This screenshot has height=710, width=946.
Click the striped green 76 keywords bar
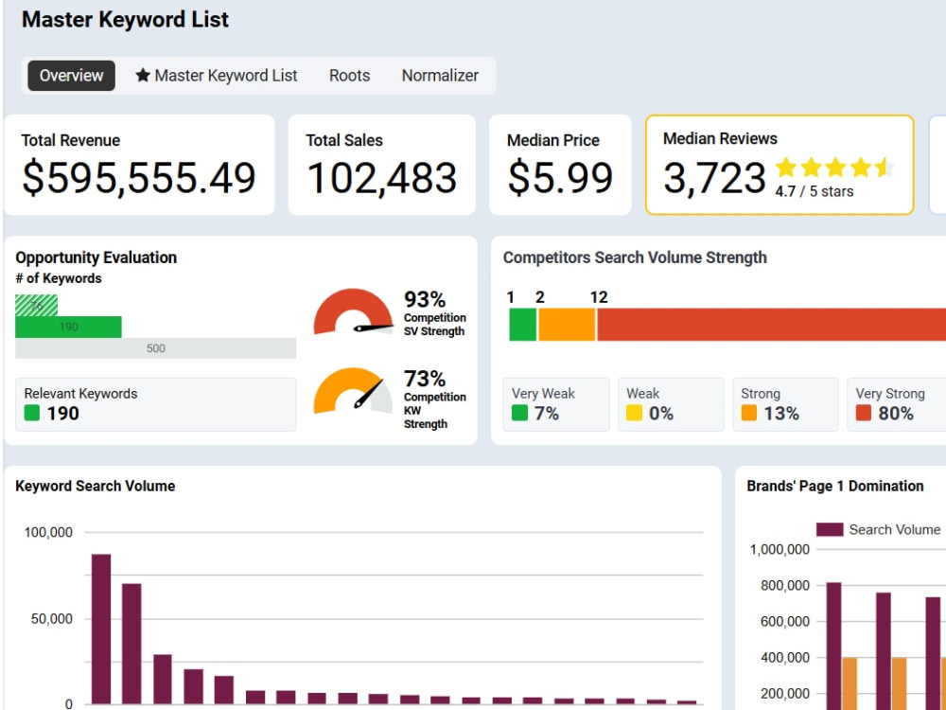coord(36,306)
